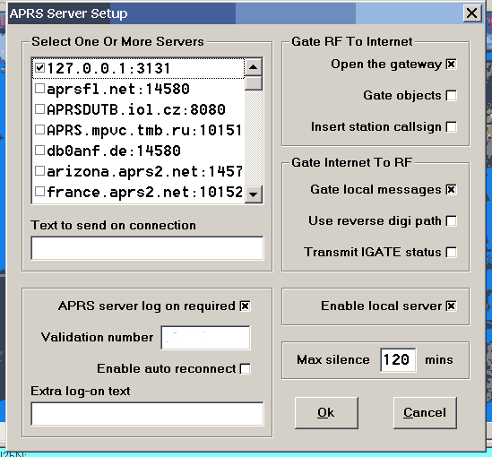Check the arizona.aprs2.net server checkbox

coord(39,171)
